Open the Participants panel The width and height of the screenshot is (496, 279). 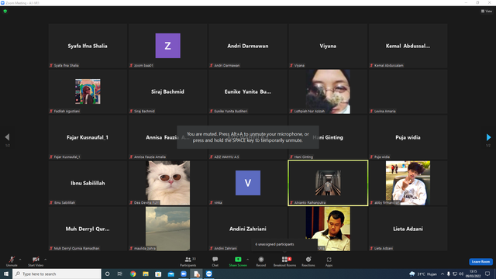tap(188, 261)
